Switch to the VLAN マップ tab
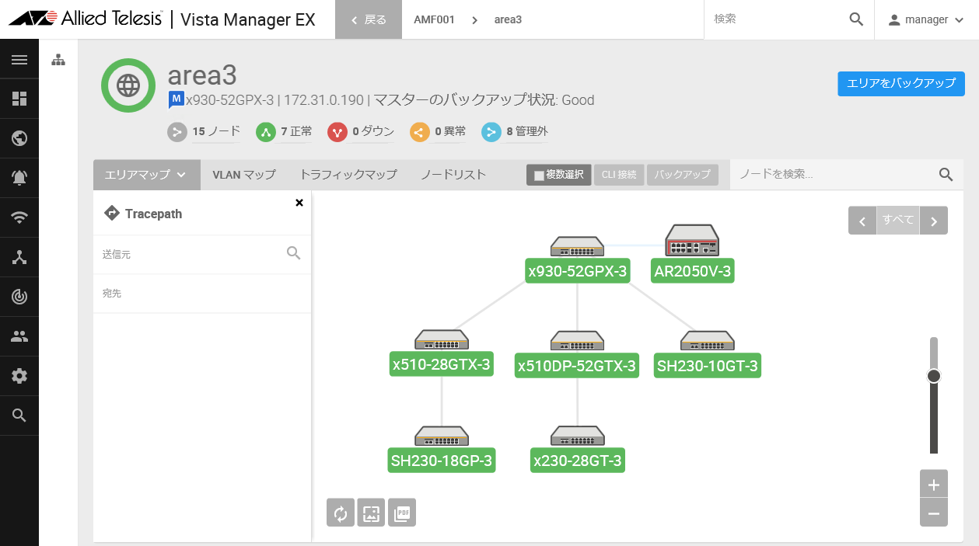 (x=244, y=175)
